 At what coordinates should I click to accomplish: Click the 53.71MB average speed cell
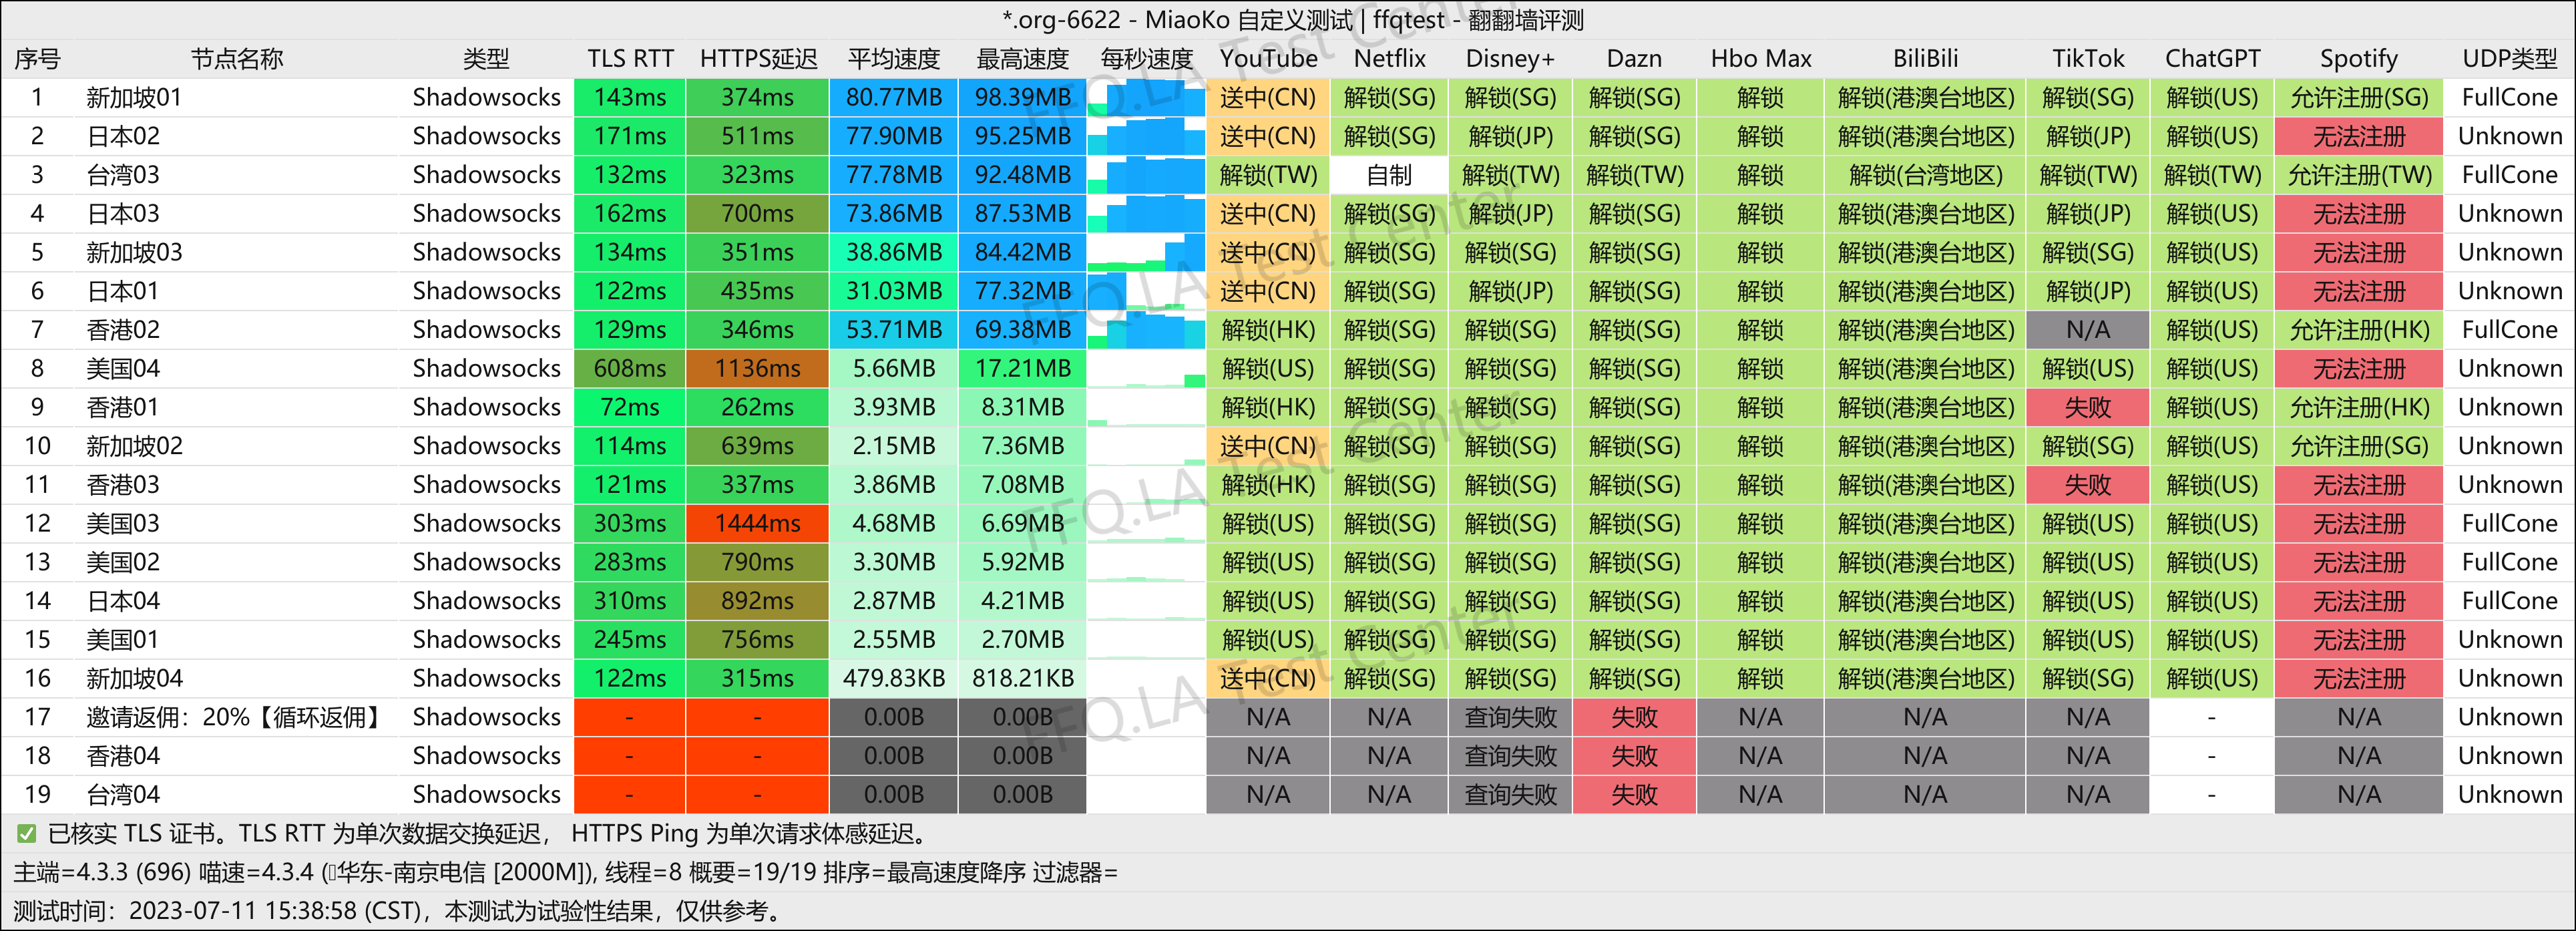894,330
